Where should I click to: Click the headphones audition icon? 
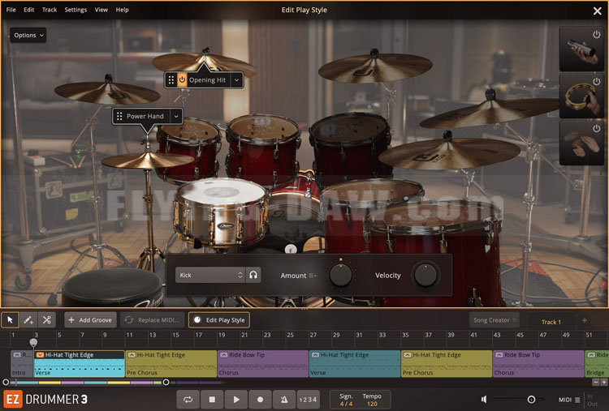click(x=254, y=276)
